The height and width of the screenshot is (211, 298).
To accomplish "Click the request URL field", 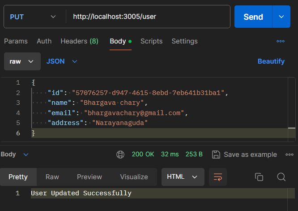I will tap(148, 17).
